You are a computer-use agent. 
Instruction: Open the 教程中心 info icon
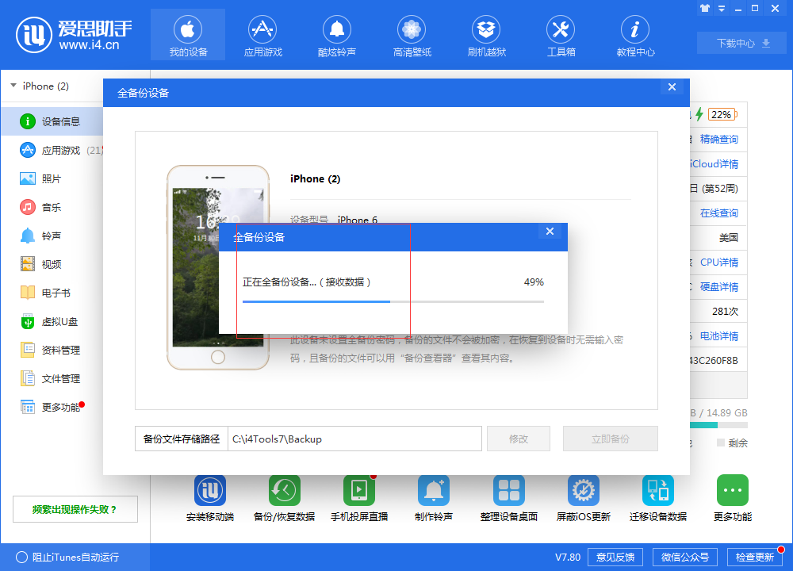[635, 30]
